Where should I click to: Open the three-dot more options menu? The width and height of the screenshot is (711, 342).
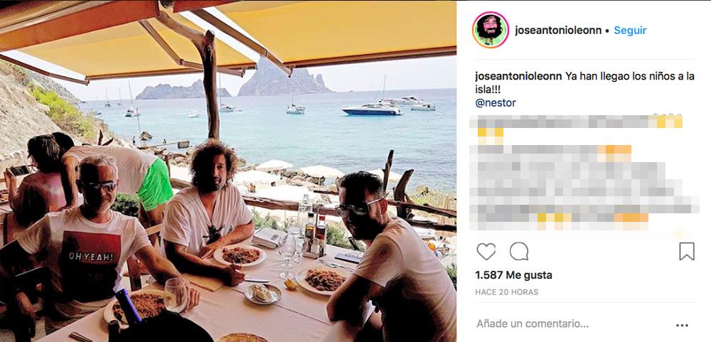[x=682, y=325]
